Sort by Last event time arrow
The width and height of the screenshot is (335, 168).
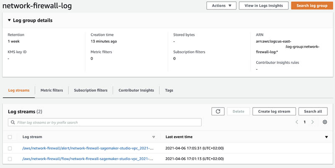(326, 137)
